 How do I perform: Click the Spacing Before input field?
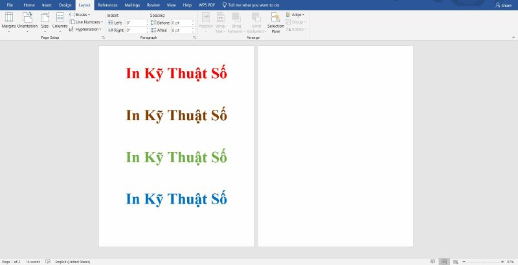coord(181,23)
